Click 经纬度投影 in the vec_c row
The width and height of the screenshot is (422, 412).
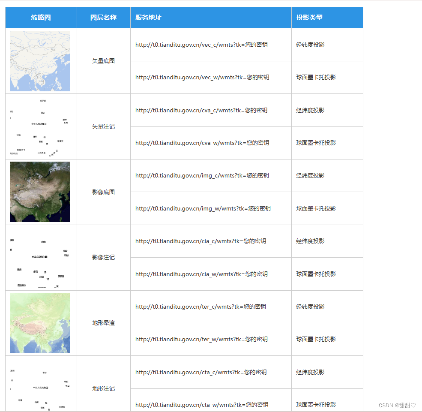point(310,45)
